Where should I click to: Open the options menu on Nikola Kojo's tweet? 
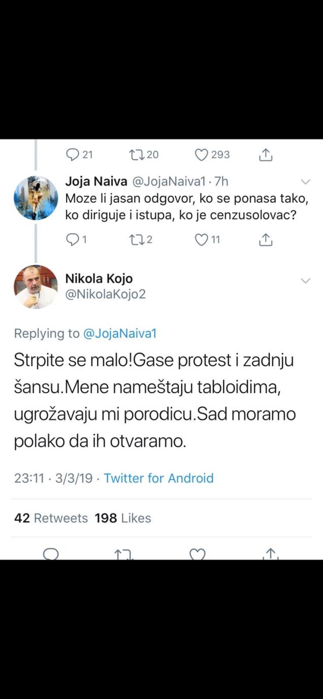[305, 279]
